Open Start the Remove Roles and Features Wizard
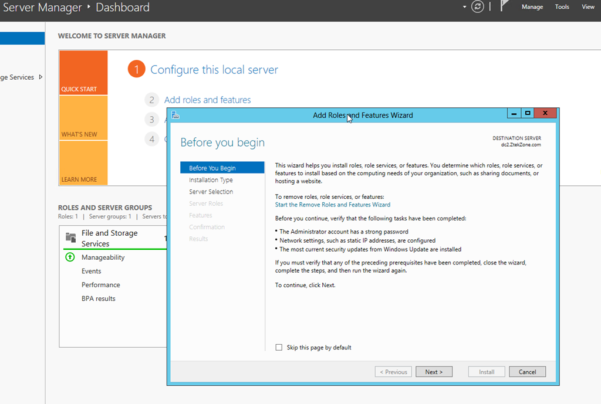This screenshot has width=601, height=404. 333,205
